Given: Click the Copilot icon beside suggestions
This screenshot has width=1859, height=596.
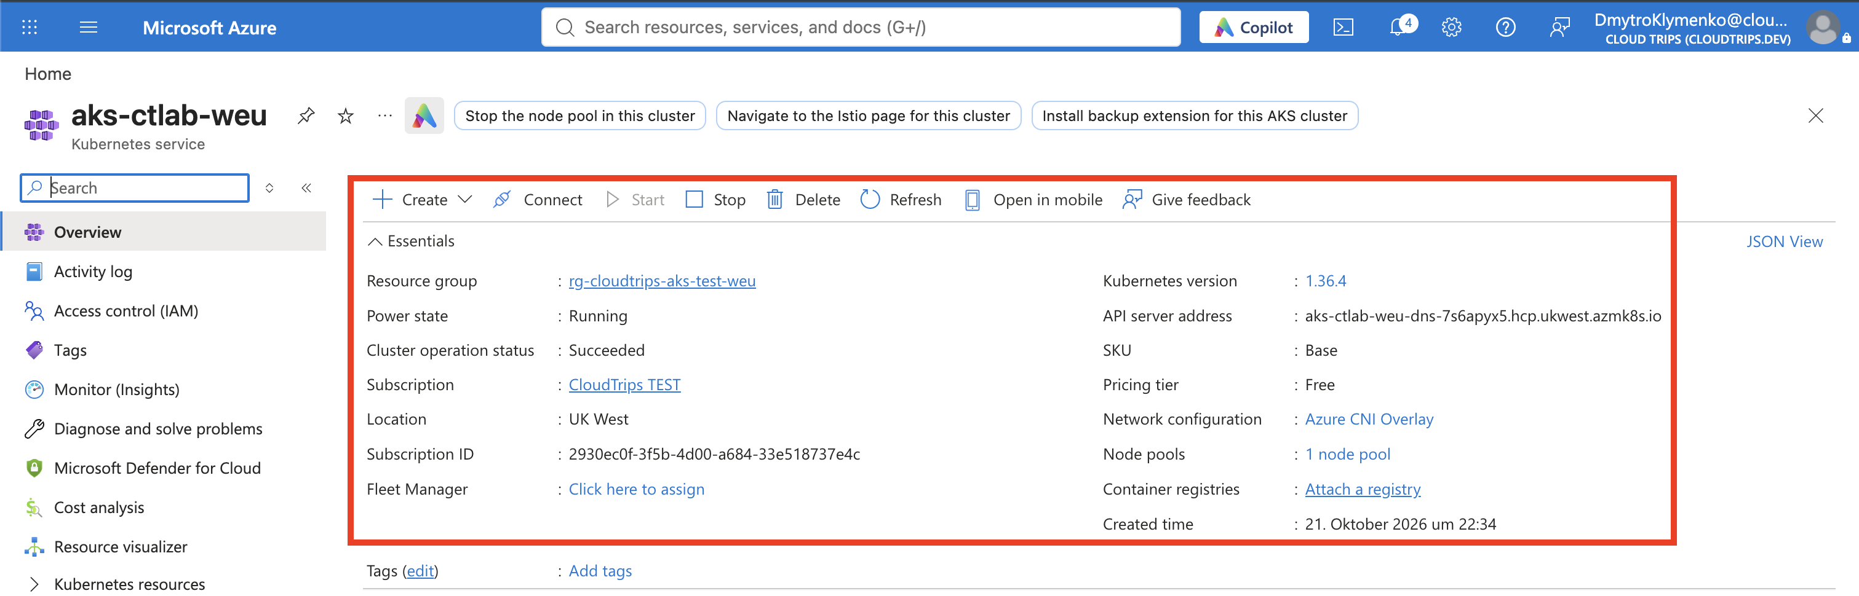Looking at the screenshot, I should pos(424,116).
